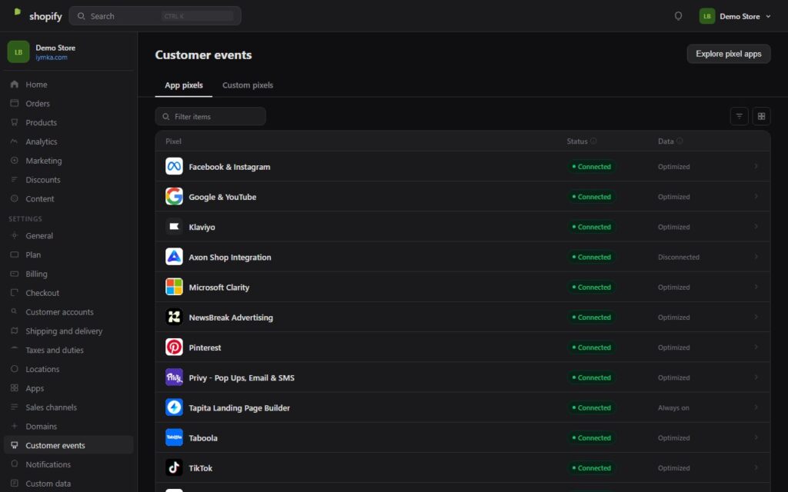Screen dimensions: 788x492
Task: Click the info icon beside Data
Action: (679, 141)
